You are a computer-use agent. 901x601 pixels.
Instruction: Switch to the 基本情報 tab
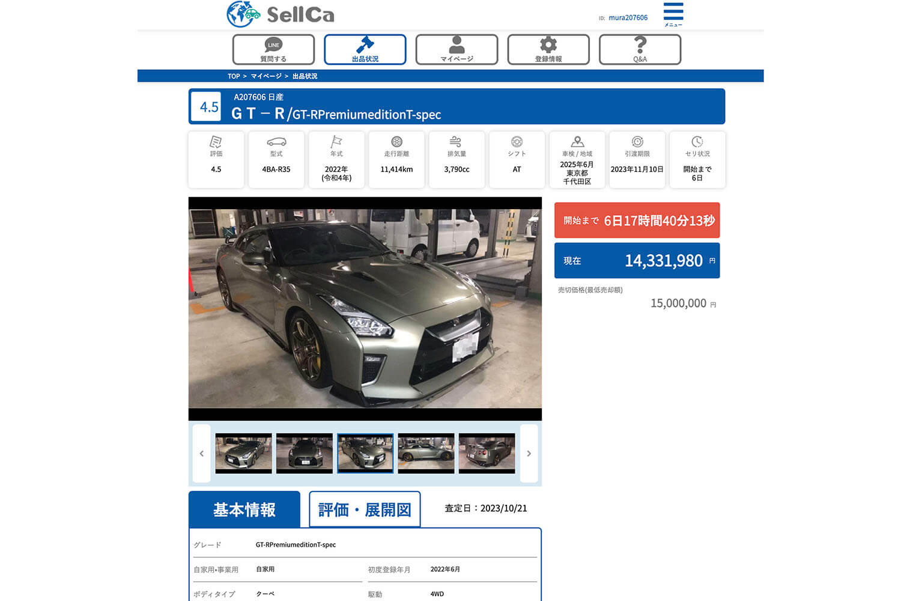click(244, 510)
